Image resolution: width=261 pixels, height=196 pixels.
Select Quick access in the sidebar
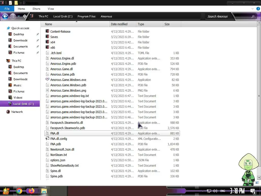(x=20, y=28)
